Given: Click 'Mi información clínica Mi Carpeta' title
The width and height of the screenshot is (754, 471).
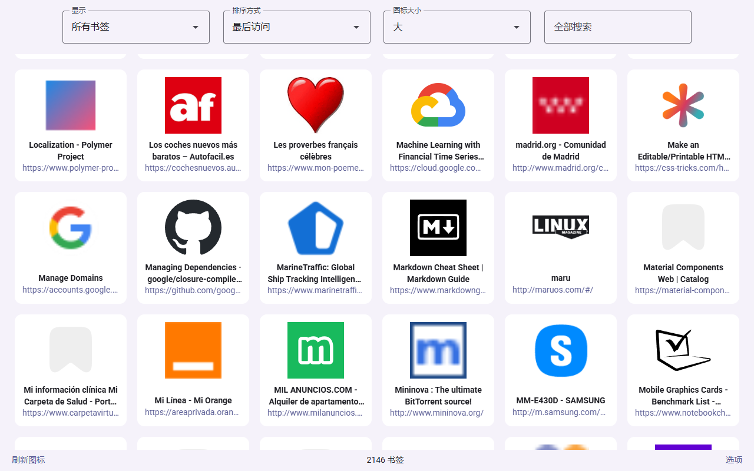Looking at the screenshot, I should tap(71, 396).
